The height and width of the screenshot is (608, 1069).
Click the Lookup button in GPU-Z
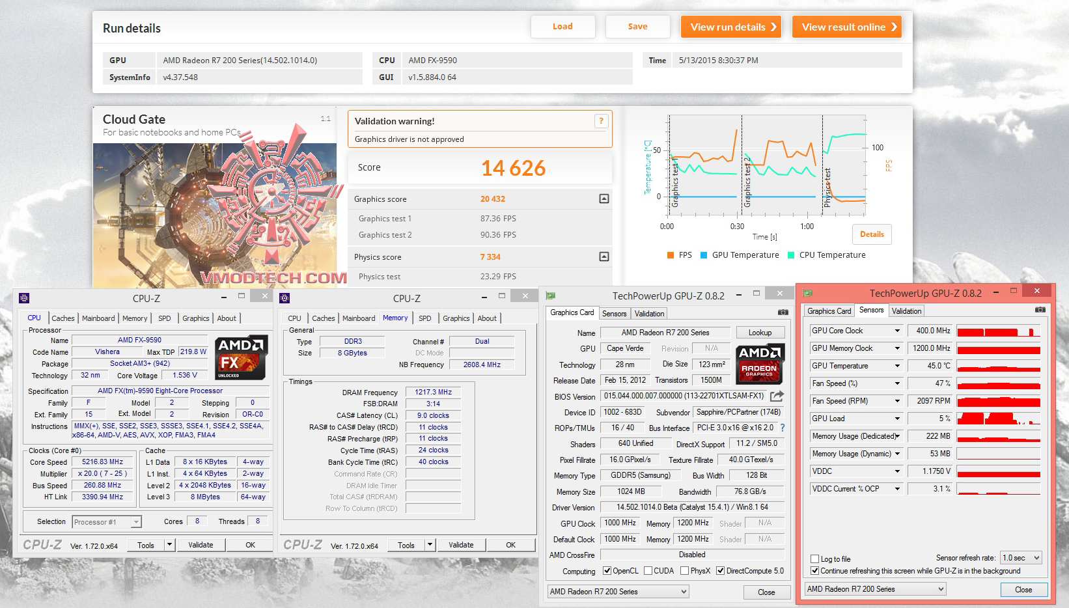tap(760, 333)
